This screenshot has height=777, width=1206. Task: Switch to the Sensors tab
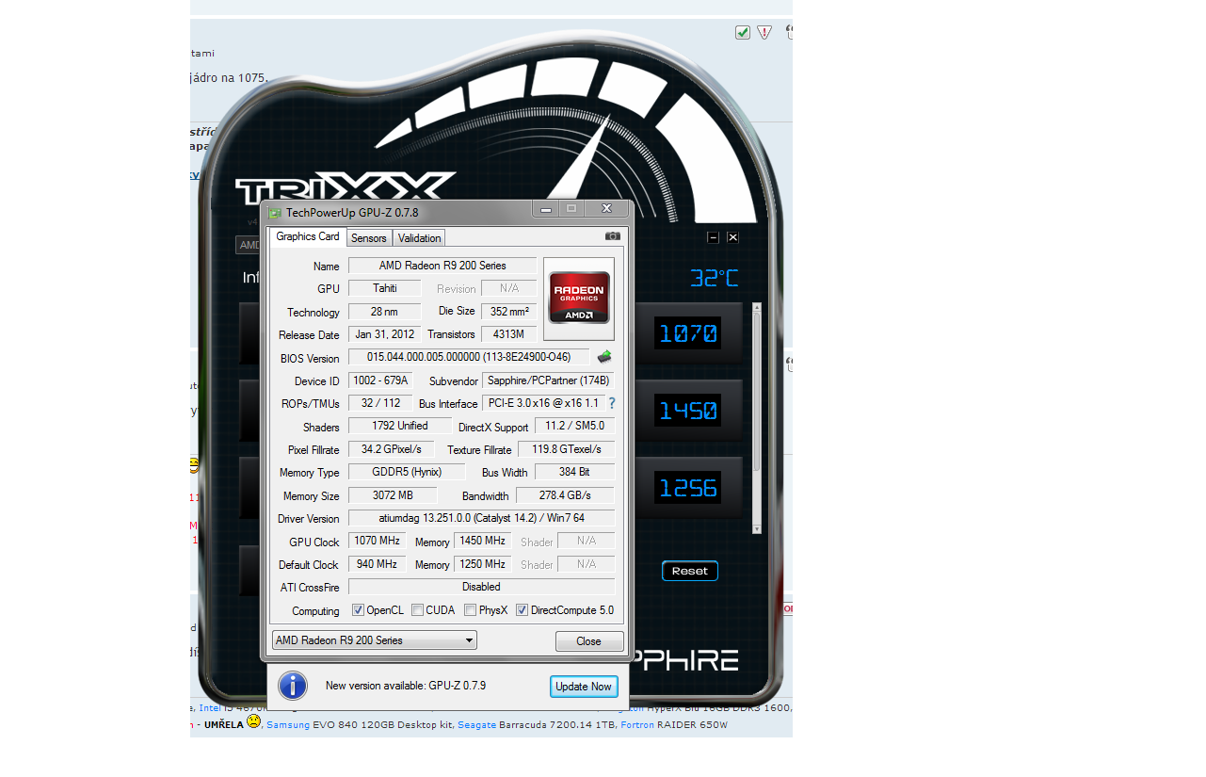point(369,238)
